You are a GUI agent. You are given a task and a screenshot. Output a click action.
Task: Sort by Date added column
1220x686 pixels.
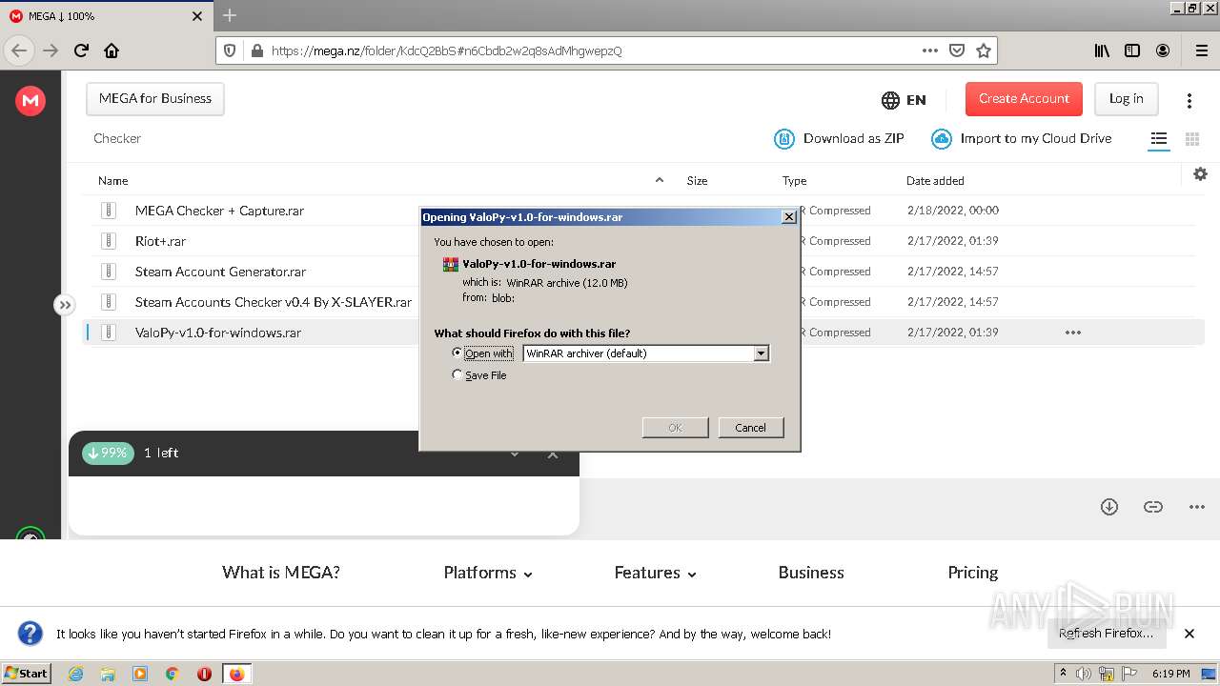[935, 180]
